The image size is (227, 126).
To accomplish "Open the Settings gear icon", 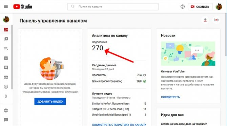I will tap(6, 110).
